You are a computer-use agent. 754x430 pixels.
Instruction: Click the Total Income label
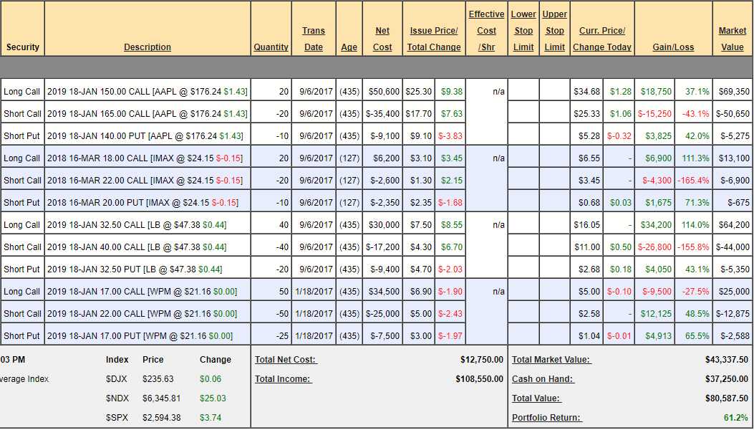point(282,379)
